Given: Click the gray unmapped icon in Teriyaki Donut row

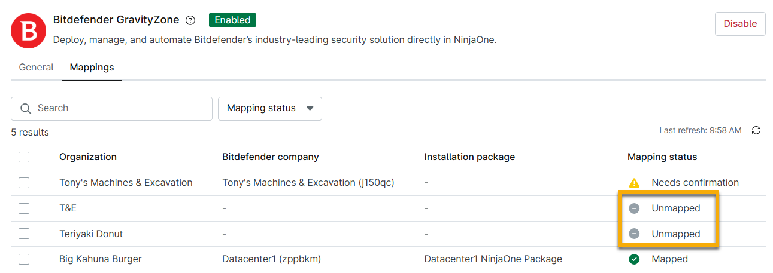Looking at the screenshot, I should [634, 234].
